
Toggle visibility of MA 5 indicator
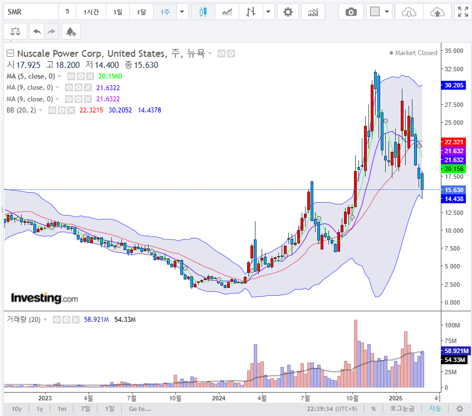[71, 76]
